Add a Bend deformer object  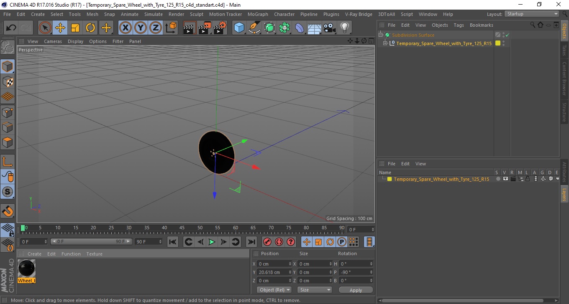(x=300, y=28)
